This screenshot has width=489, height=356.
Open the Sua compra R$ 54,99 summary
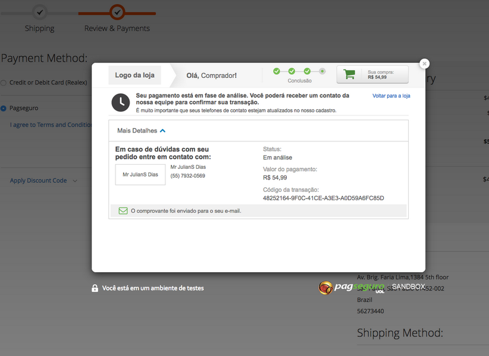(x=372, y=74)
